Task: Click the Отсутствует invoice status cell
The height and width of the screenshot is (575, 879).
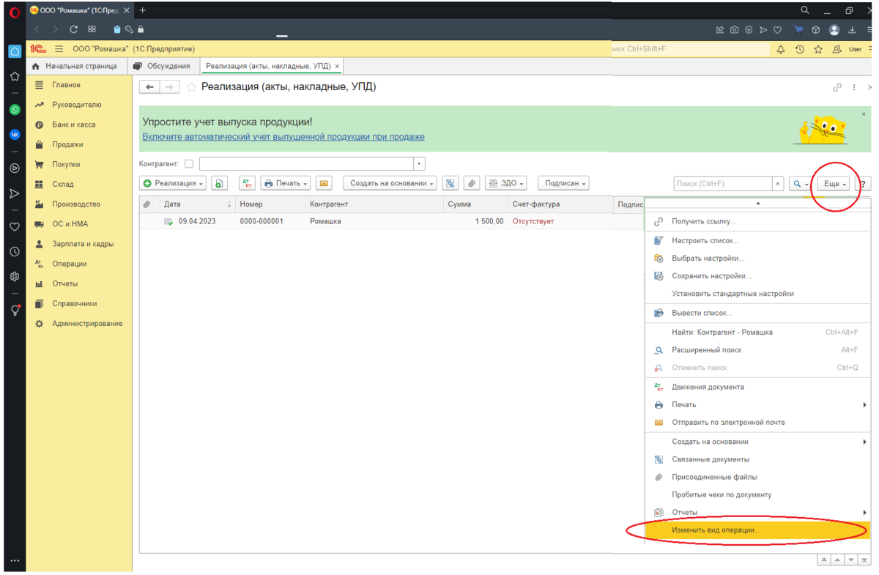Action: point(533,221)
